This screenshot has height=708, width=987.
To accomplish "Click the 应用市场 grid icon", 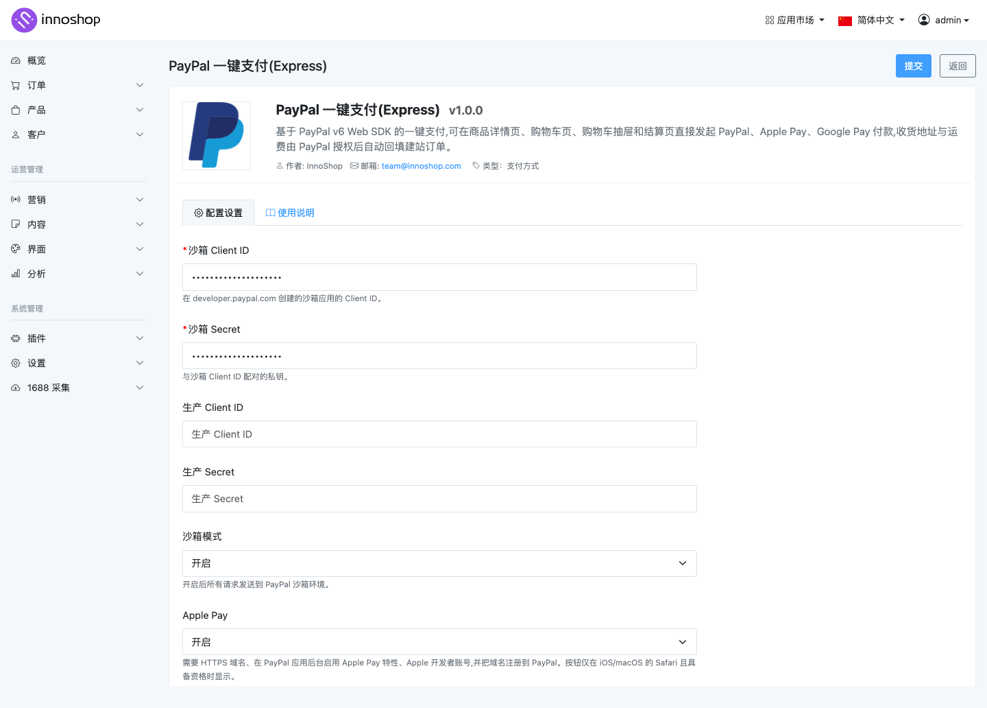I will point(770,21).
